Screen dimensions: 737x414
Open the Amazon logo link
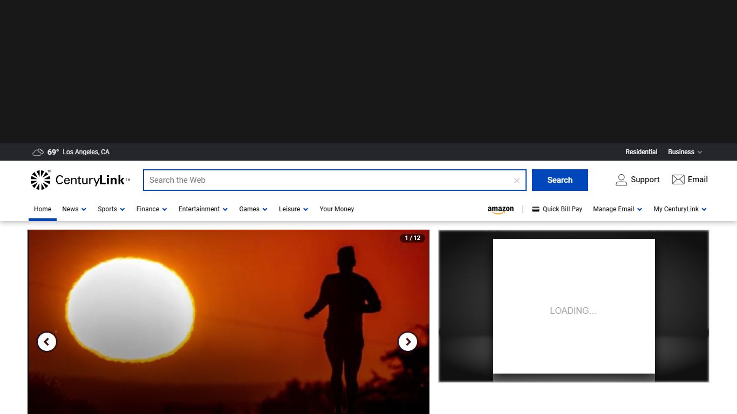point(501,210)
